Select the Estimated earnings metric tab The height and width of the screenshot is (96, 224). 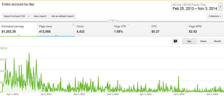point(19,29)
